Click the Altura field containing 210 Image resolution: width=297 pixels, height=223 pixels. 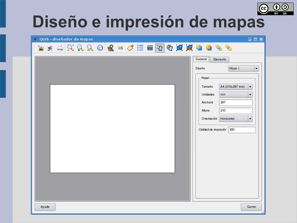[236, 111]
